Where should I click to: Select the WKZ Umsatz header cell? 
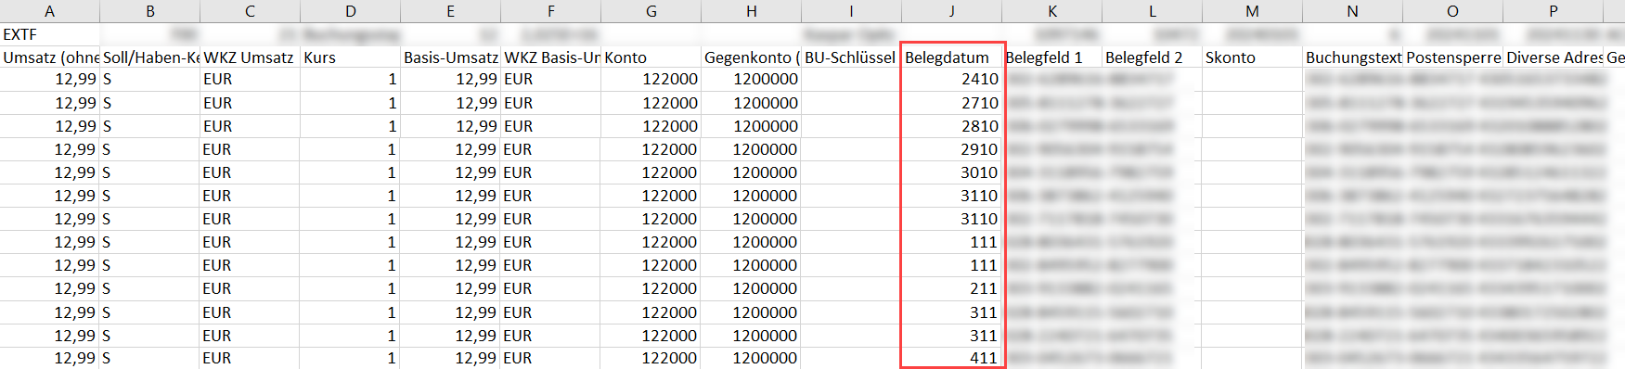pyautogui.click(x=250, y=57)
